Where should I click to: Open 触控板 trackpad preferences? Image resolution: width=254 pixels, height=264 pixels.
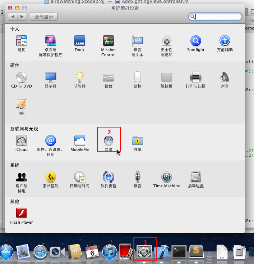coord(166,80)
